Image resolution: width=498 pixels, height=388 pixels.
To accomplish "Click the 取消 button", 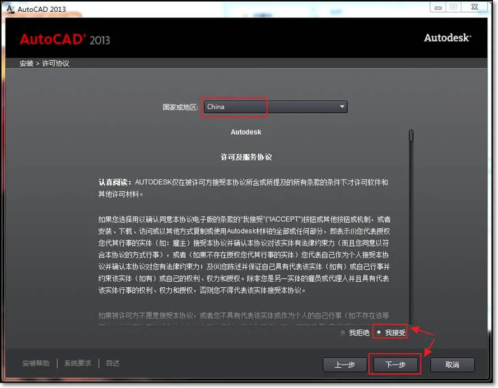I will coord(452,365).
